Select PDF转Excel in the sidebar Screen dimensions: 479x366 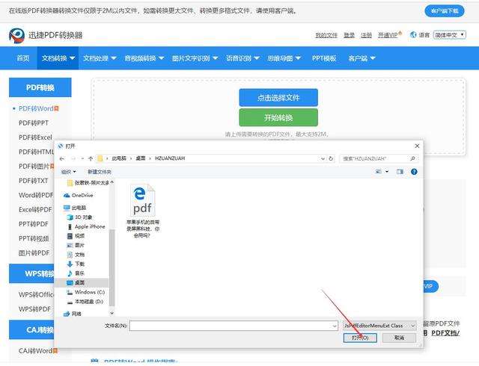35,137
